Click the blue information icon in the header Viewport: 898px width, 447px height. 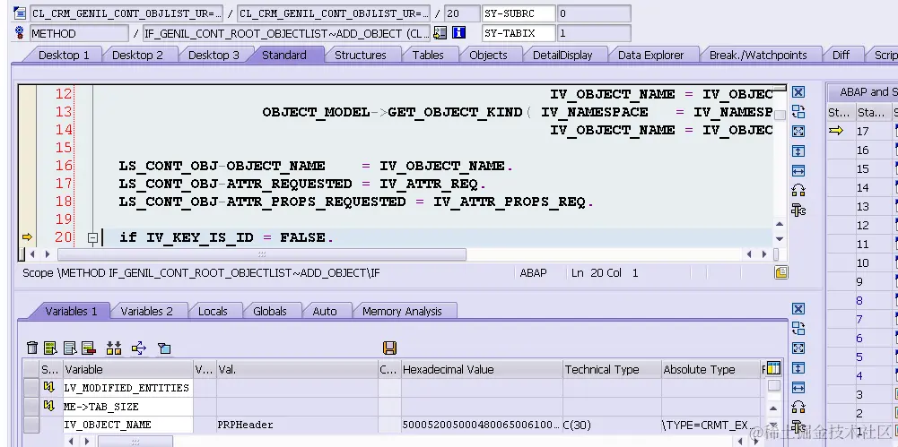tap(458, 32)
